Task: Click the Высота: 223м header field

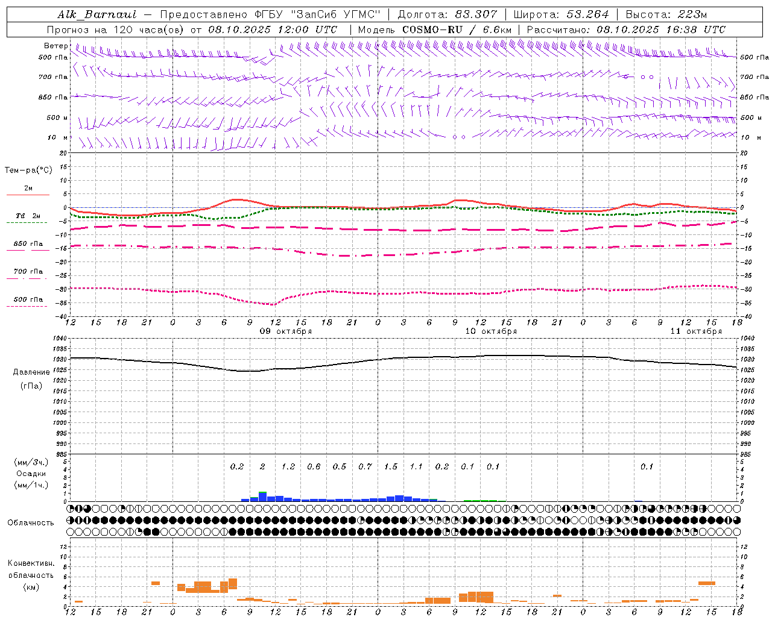Action: point(666,14)
